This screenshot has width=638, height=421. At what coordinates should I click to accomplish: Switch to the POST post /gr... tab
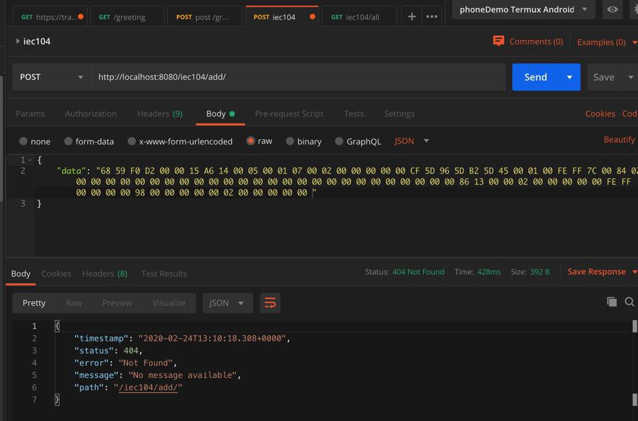(204, 16)
